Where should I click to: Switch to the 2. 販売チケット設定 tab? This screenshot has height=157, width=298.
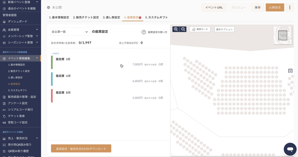(86, 17)
